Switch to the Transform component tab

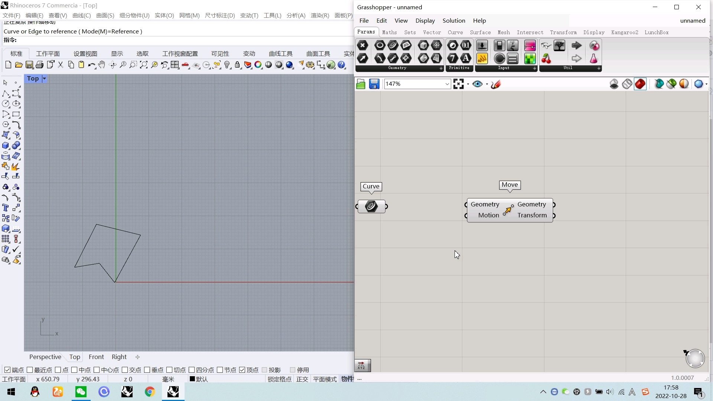(563, 32)
